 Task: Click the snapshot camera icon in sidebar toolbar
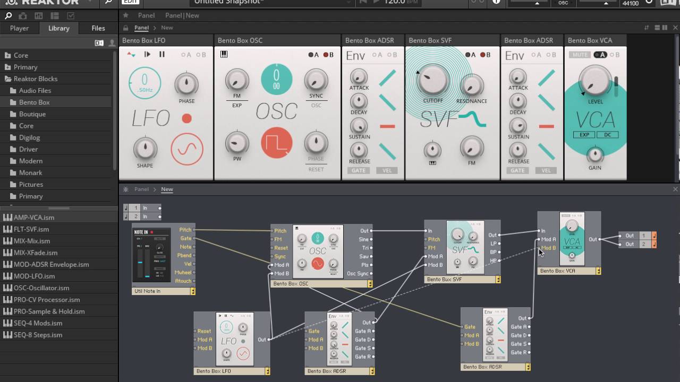point(23,16)
